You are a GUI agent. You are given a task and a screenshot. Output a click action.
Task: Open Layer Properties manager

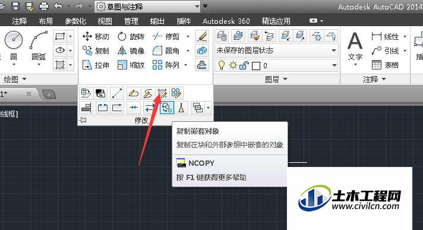tap(222, 36)
